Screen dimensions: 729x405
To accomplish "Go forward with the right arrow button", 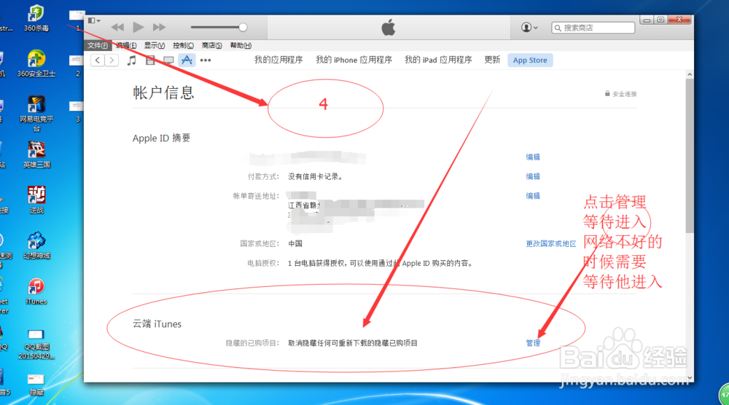I will (112, 60).
